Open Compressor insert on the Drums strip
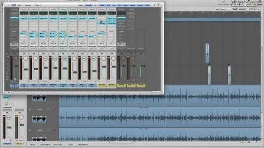Image resolution: width=264 pixels, height=148 pixels. 121,18
